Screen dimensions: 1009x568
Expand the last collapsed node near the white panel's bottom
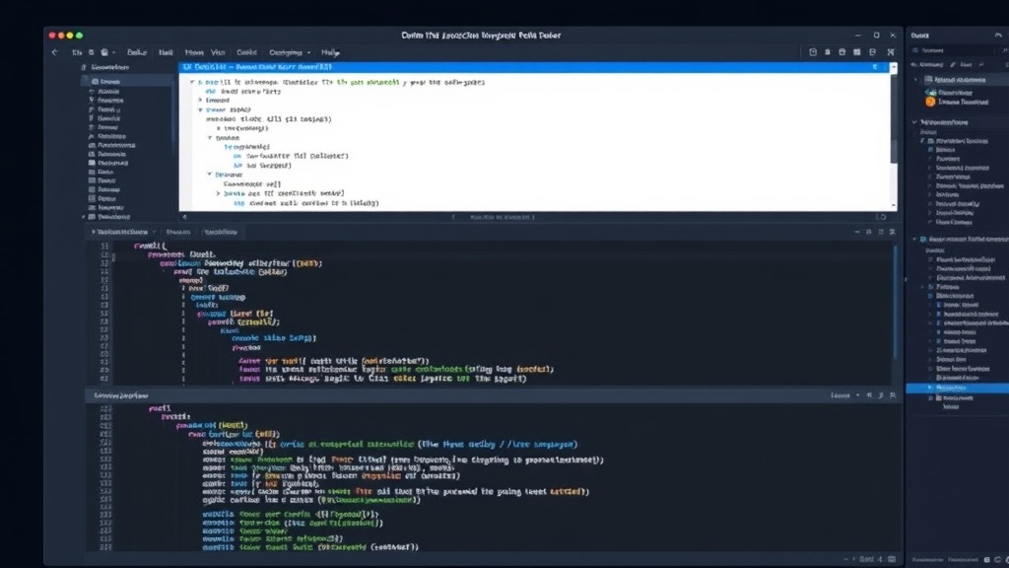(218, 193)
